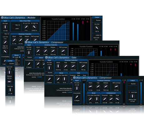This screenshot has height=130, width=144.
Task: Click the Low Cut knob in Modeler Input
Action: click(x=5, y=42)
